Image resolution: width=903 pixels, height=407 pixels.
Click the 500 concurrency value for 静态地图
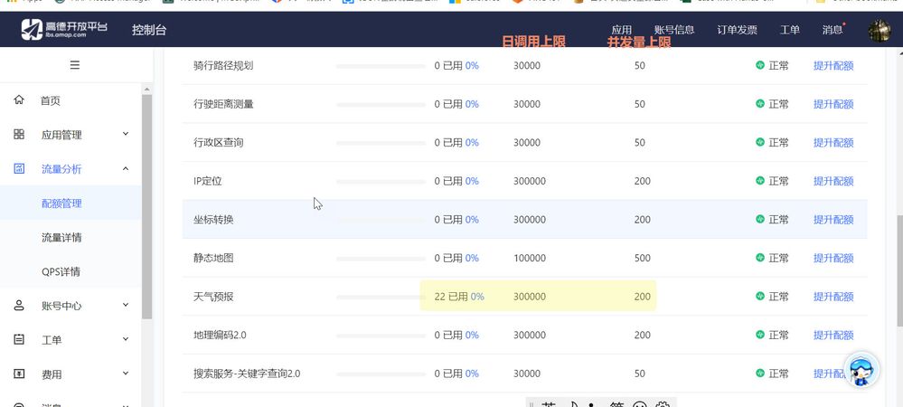tap(642, 259)
